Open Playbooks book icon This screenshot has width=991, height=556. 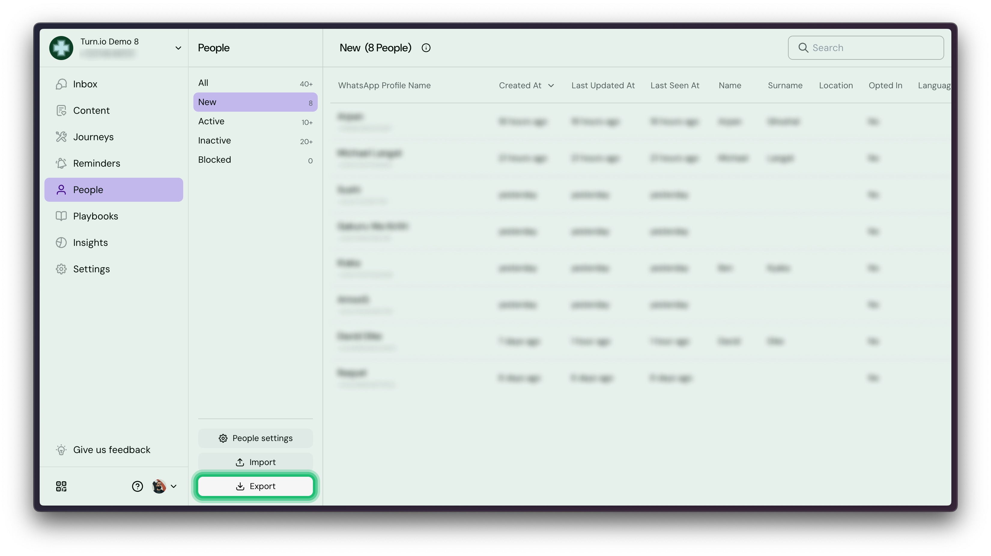coord(61,216)
